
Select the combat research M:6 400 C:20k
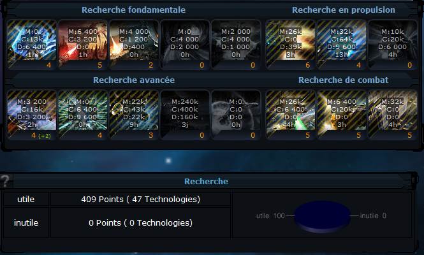coord(342,115)
